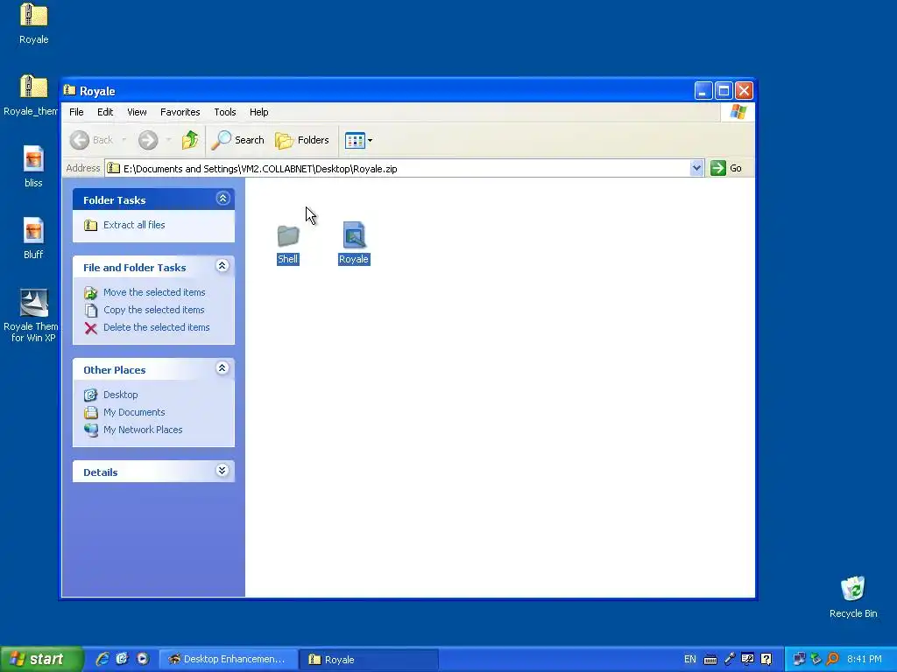The image size is (897, 672).
Task: Click the language bar help icon
Action: tap(766, 659)
